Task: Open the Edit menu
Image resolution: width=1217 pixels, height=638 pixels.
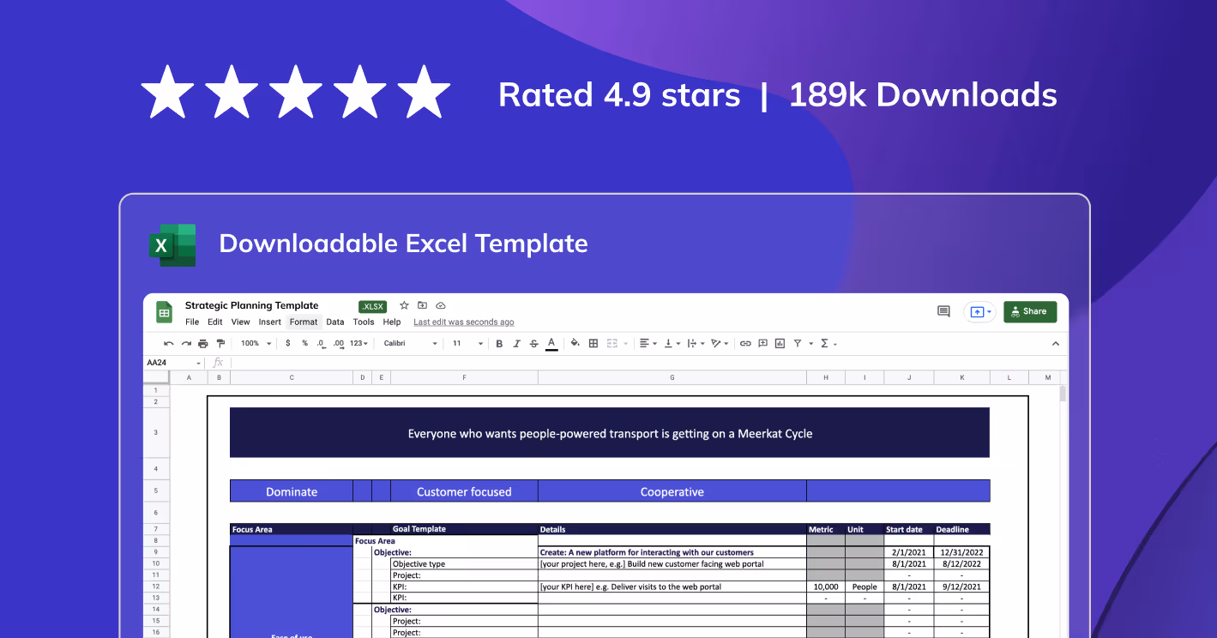Action: coord(215,322)
